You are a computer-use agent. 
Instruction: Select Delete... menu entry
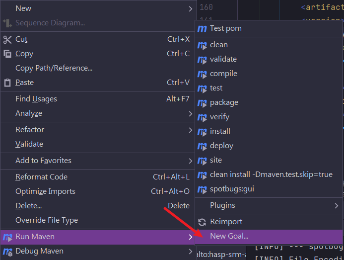tap(98, 206)
